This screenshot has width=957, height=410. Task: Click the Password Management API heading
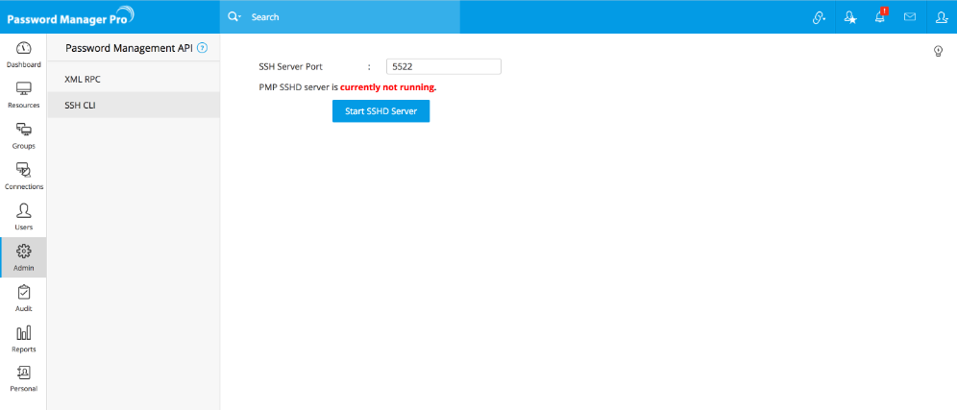[x=129, y=48]
